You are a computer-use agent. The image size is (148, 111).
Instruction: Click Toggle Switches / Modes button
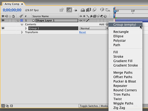tap(94, 106)
